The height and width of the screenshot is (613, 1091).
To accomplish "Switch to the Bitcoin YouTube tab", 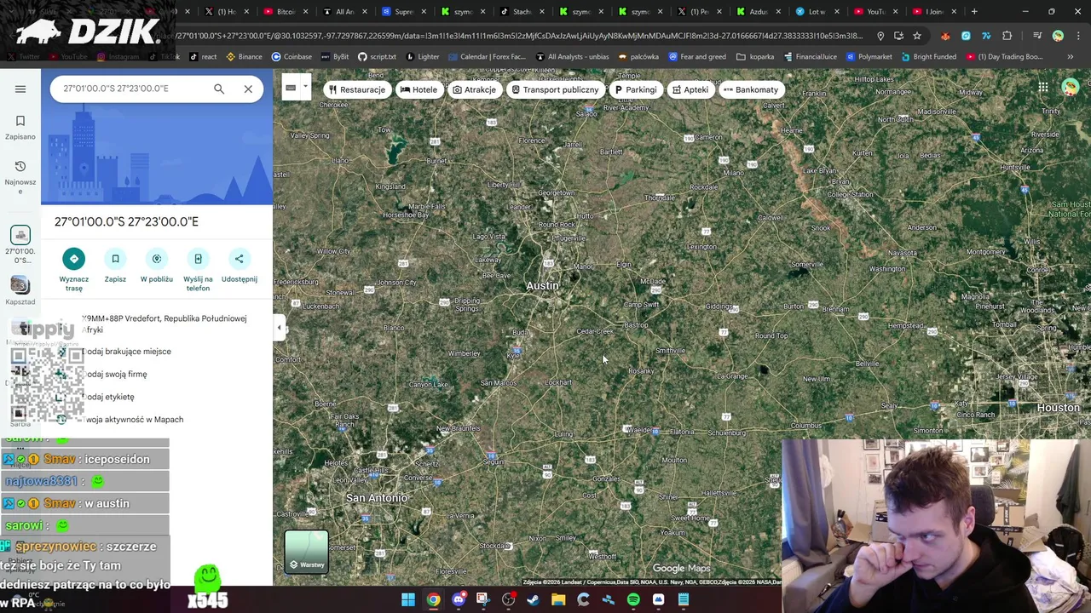I will [285, 11].
